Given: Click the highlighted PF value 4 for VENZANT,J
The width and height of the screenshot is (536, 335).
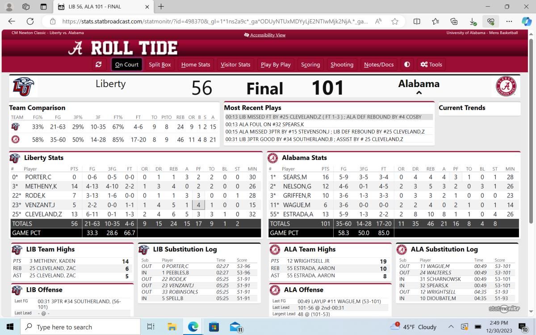Looking at the screenshot, I should (199, 205).
